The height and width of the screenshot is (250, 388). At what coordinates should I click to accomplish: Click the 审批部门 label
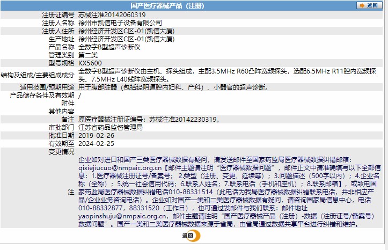(x=61, y=128)
